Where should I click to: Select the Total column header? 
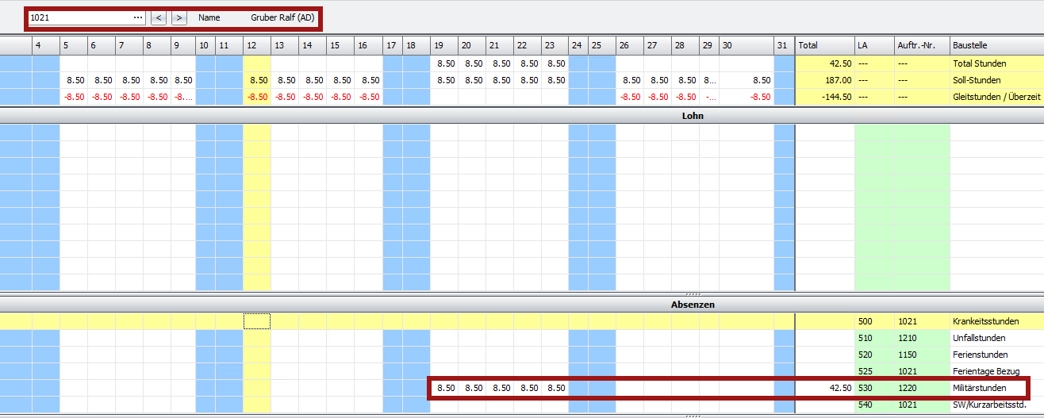pos(823,46)
